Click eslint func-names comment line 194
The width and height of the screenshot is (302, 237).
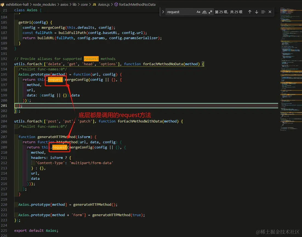42,69
